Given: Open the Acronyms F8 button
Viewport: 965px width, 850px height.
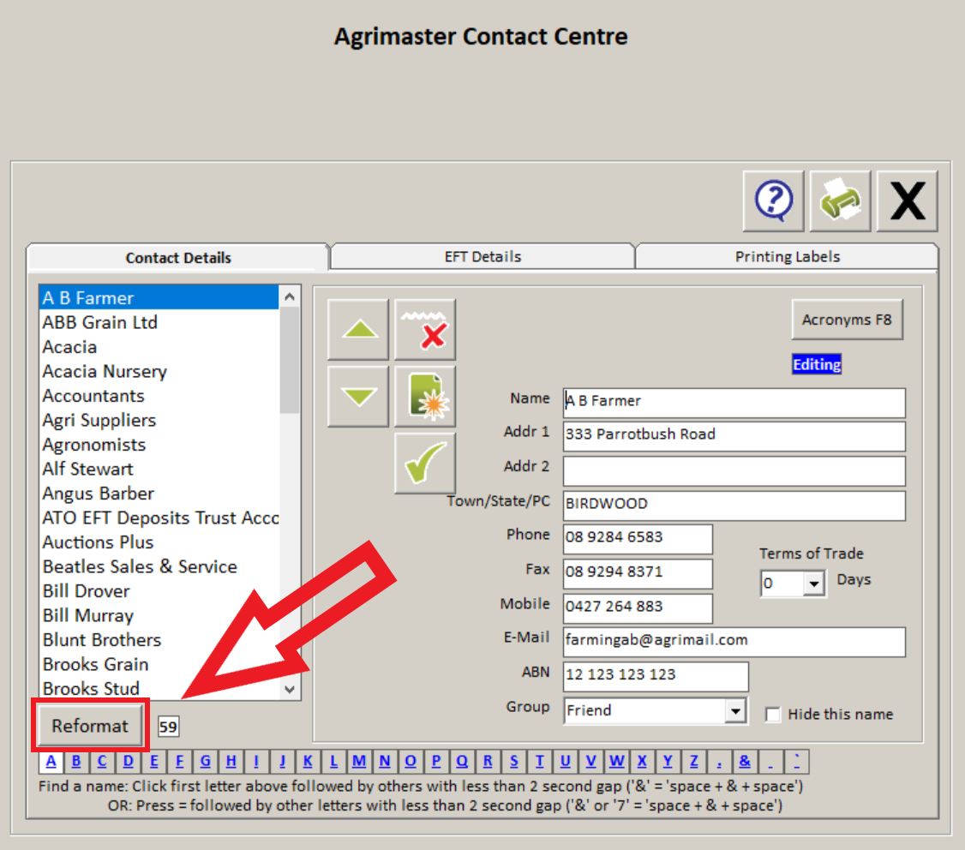Looking at the screenshot, I should click(x=847, y=320).
